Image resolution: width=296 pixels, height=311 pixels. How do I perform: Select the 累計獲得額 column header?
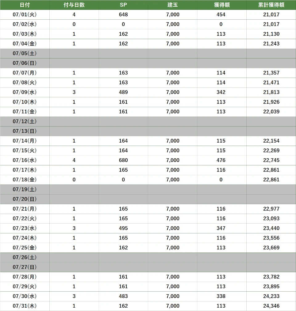coord(271,5)
